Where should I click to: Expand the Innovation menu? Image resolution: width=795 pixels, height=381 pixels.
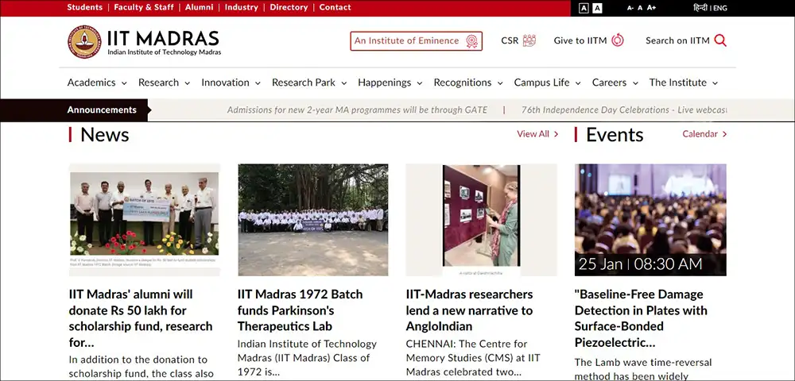click(x=231, y=83)
